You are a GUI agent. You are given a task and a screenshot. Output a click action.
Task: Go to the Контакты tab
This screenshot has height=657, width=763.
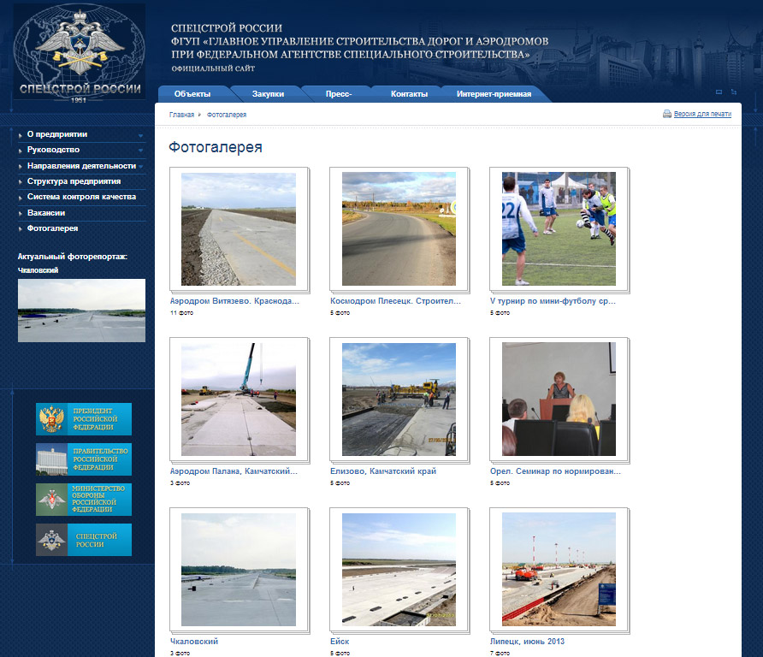coord(409,94)
